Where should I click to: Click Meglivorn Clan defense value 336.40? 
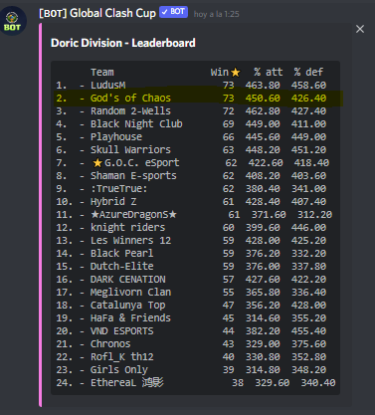coord(308,292)
